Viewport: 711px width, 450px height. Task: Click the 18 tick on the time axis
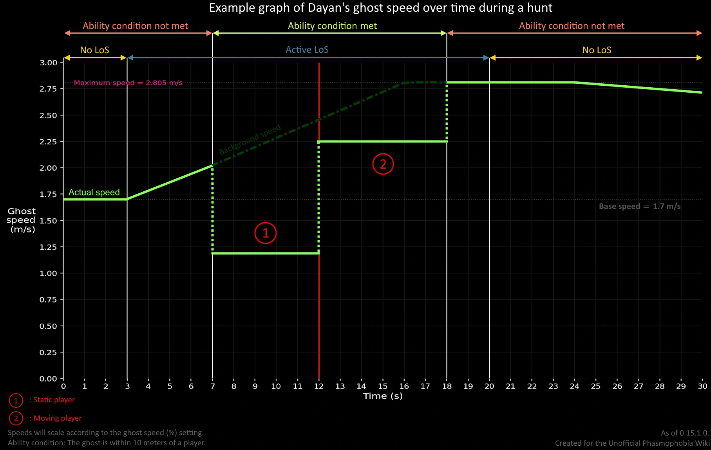[447, 386]
